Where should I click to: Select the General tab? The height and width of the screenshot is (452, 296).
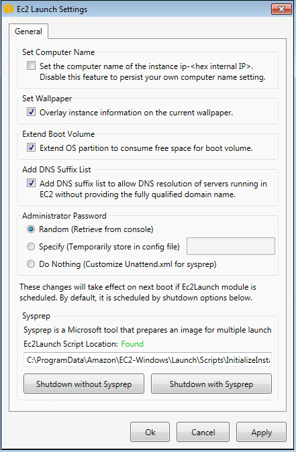(28, 32)
